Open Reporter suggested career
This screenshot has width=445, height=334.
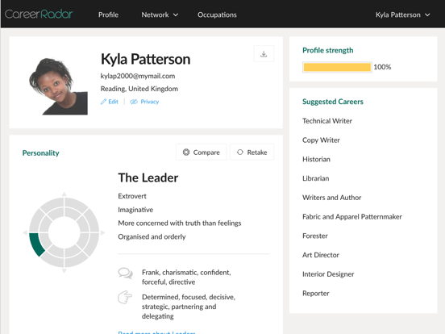tap(316, 294)
